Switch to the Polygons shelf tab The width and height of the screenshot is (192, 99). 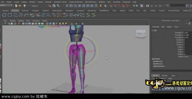[x=35, y=11]
